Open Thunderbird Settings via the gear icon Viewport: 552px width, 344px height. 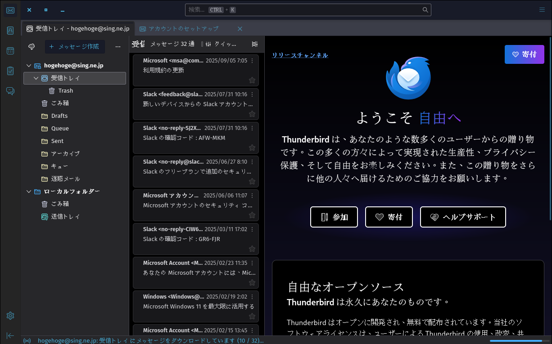point(10,316)
